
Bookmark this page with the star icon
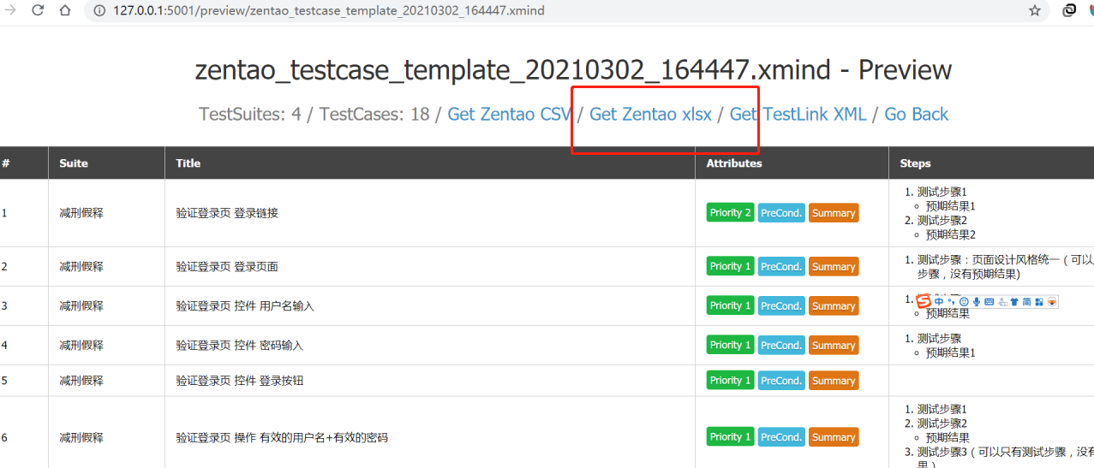[x=1035, y=11]
